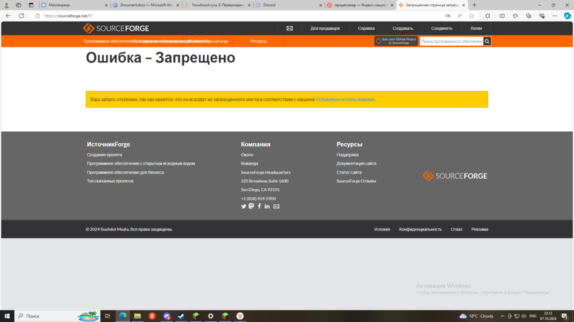Open Программное обеспечение для бизнеса link
This screenshot has height=322, width=574.
tap(125, 172)
